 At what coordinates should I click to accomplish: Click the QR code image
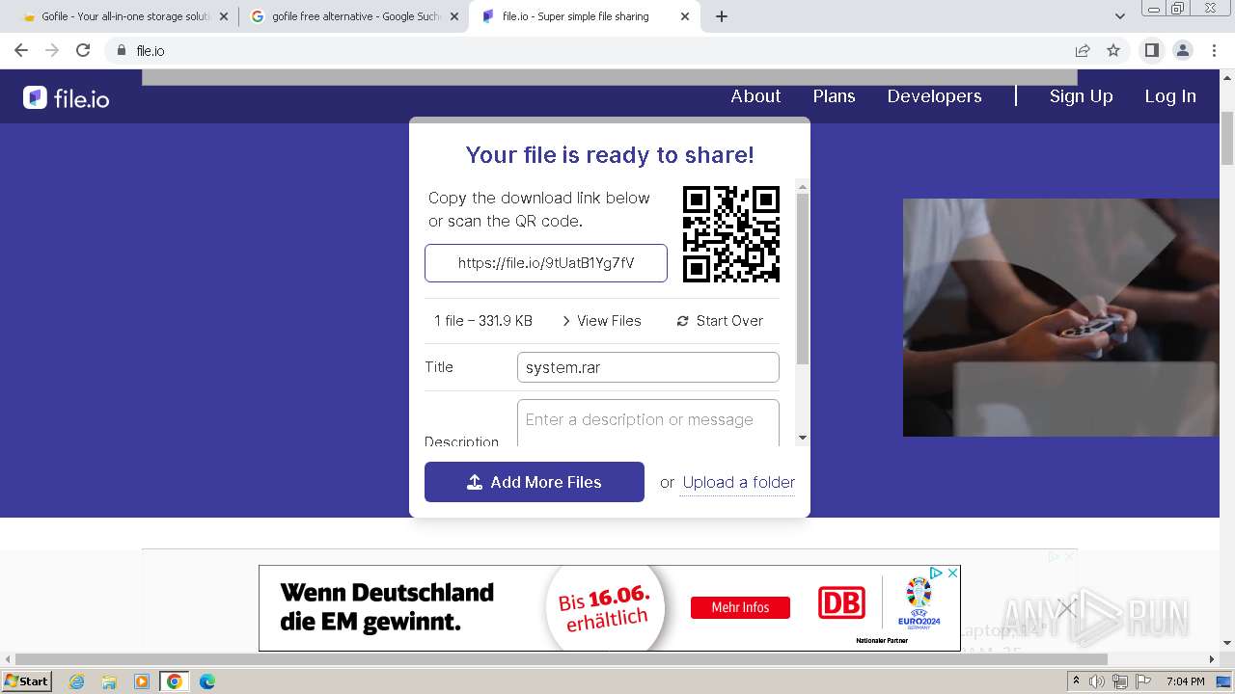click(731, 234)
